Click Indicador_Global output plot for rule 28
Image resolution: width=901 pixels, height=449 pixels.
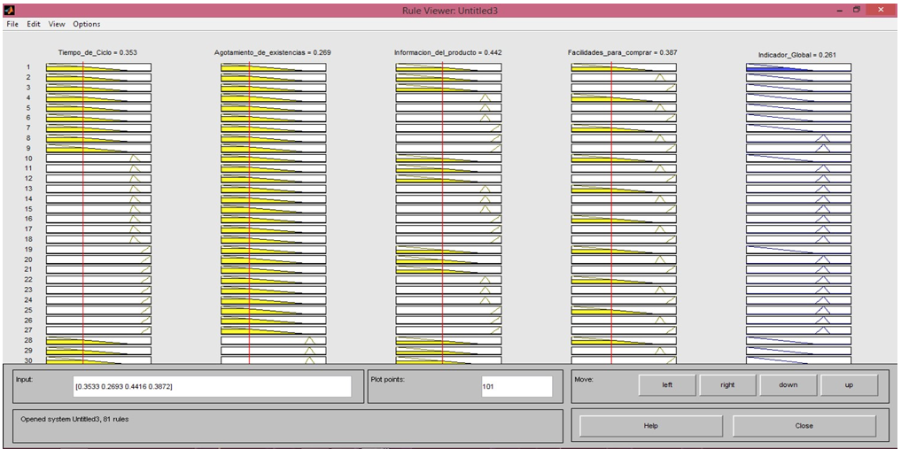click(x=799, y=340)
